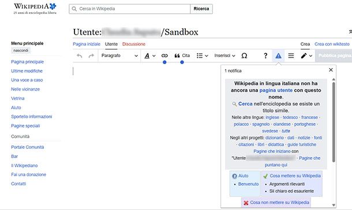The width and height of the screenshot is (352, 210).
Task: Click the Ricerca search button
Action: click(201, 9)
